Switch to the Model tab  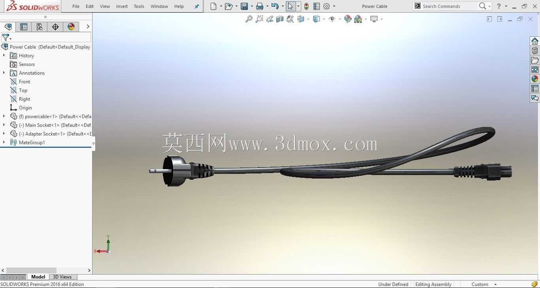point(38,277)
